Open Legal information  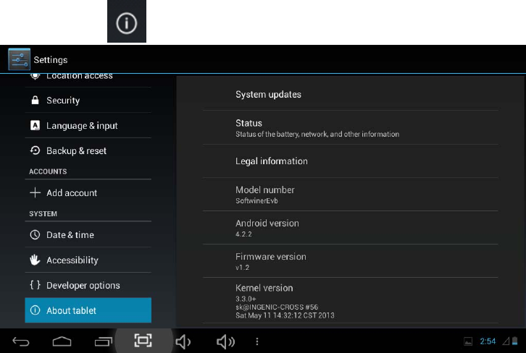click(350, 161)
